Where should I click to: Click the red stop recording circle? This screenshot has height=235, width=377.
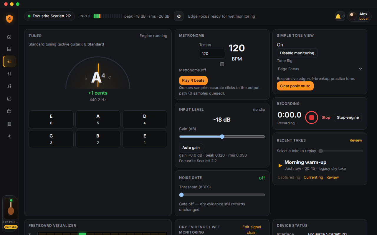pyautogui.click(x=312, y=117)
